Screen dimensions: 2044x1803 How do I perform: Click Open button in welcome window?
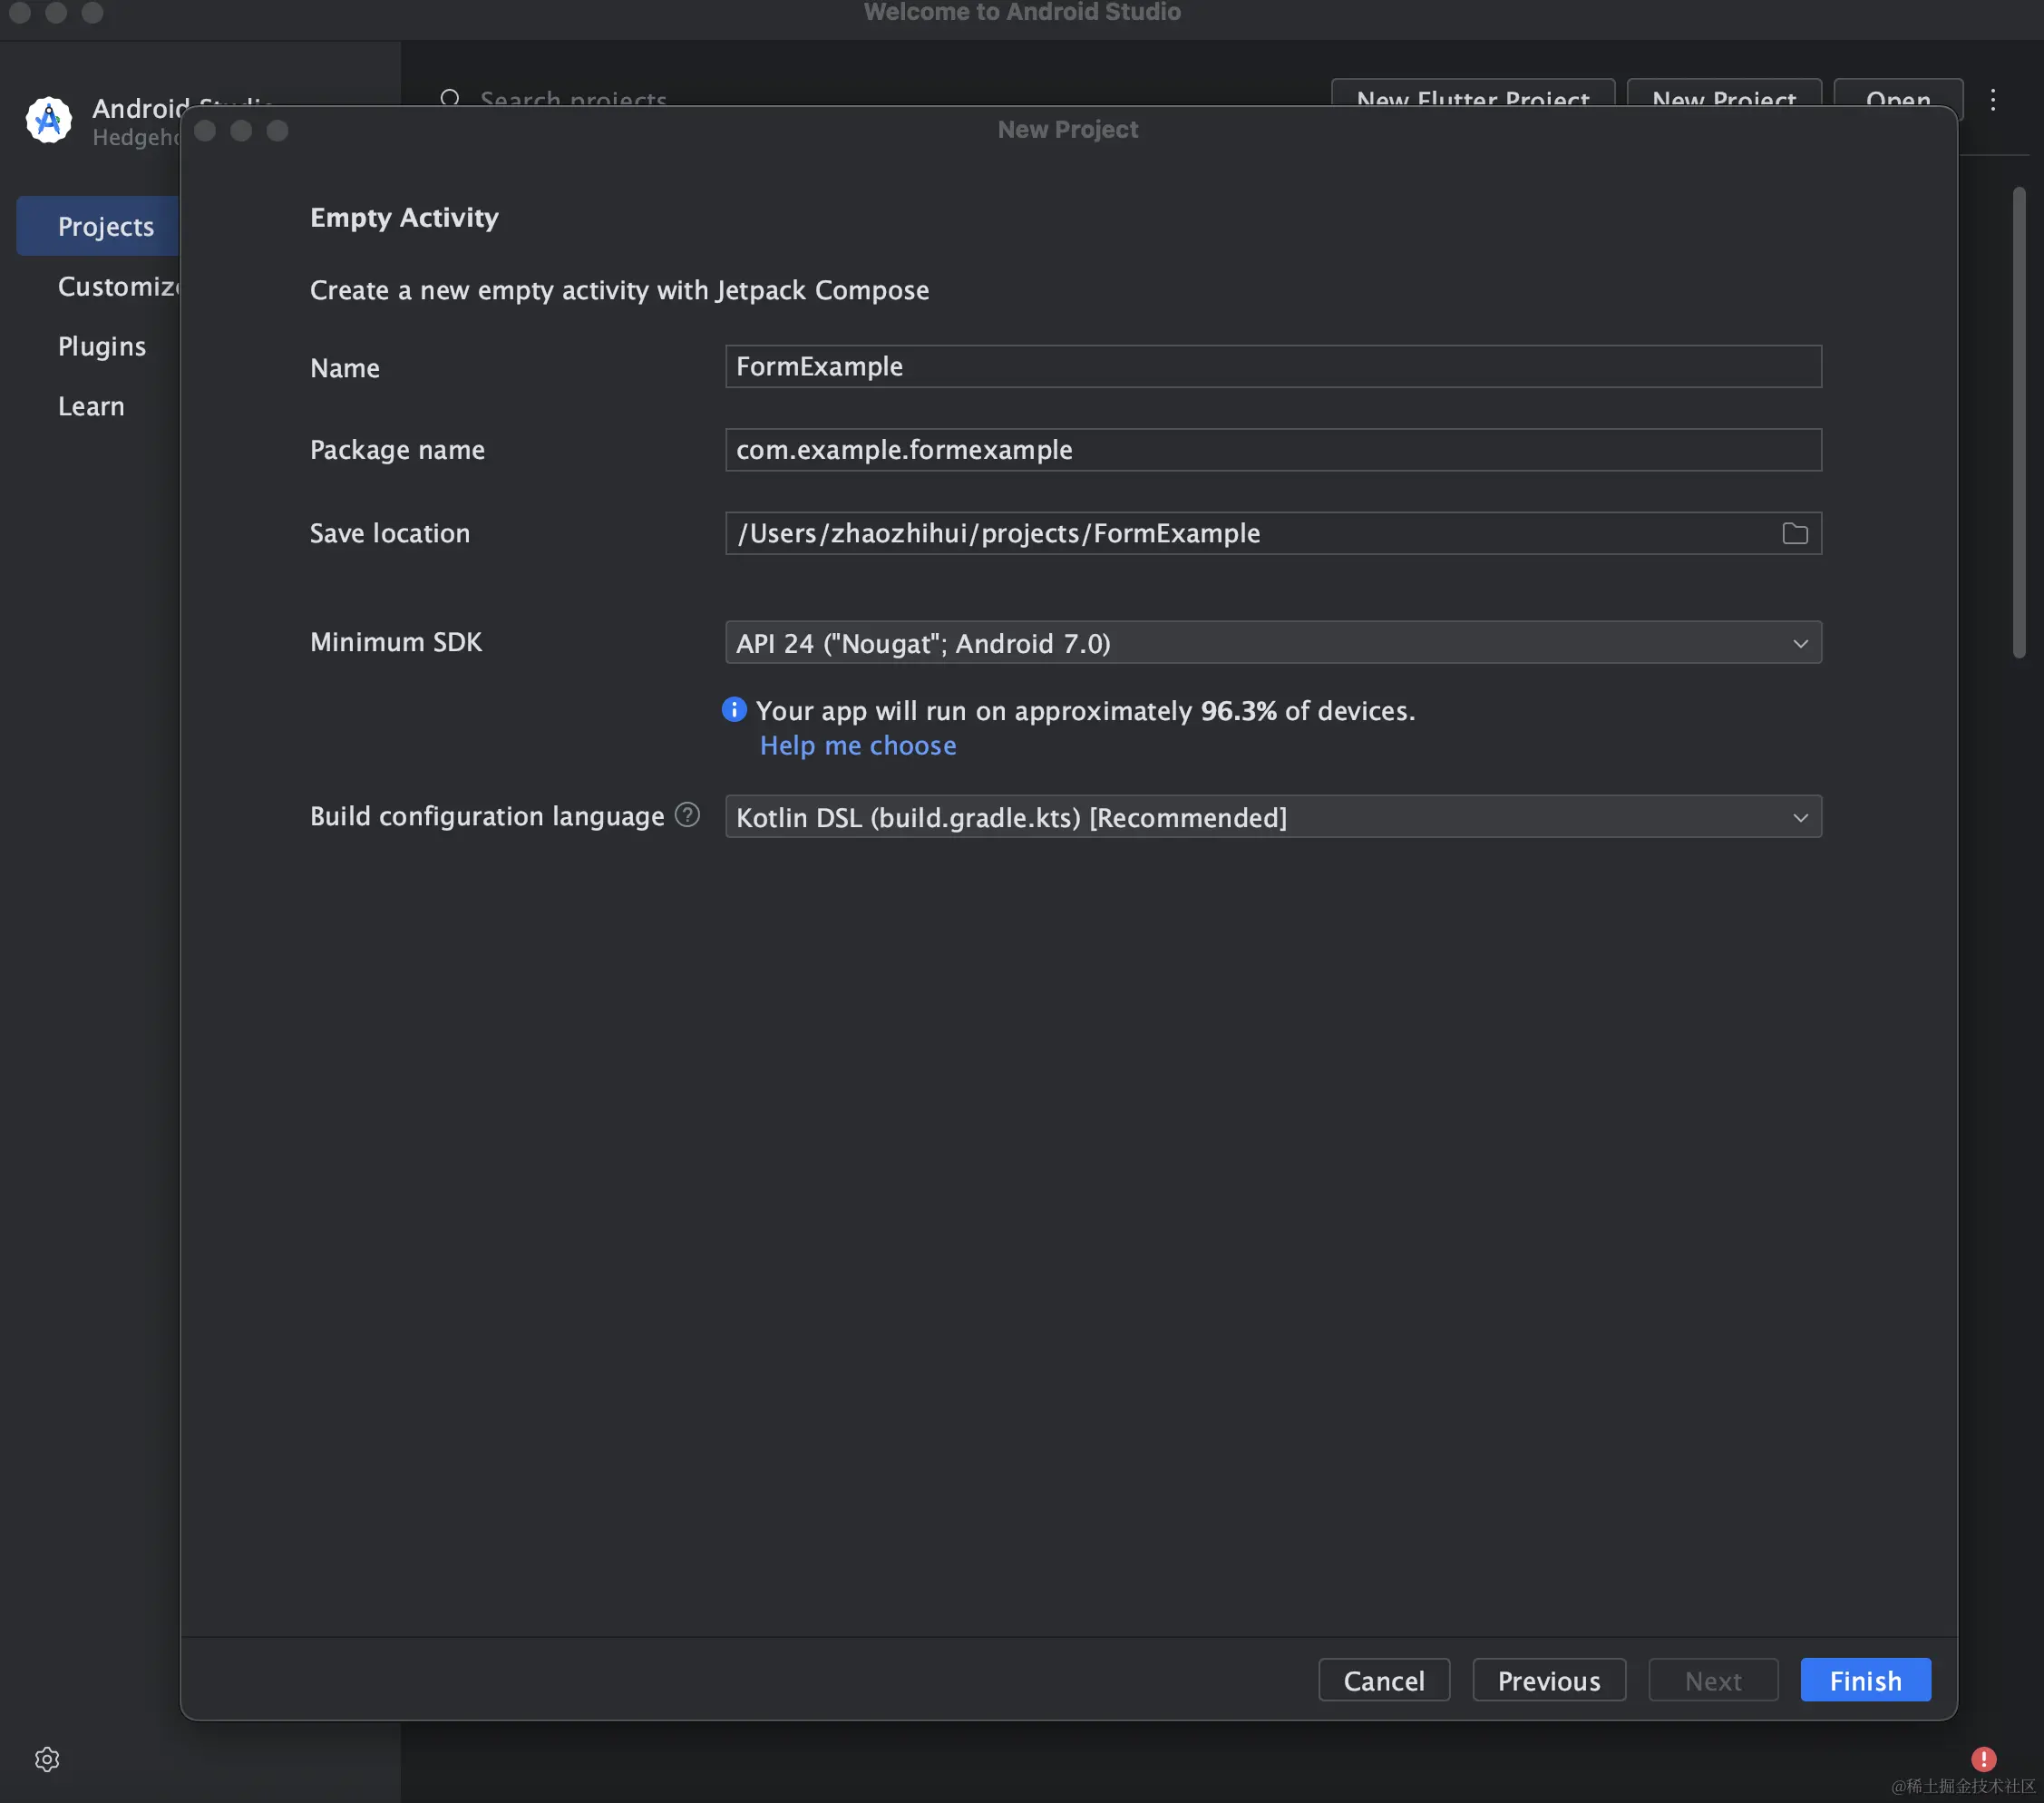point(1898,93)
